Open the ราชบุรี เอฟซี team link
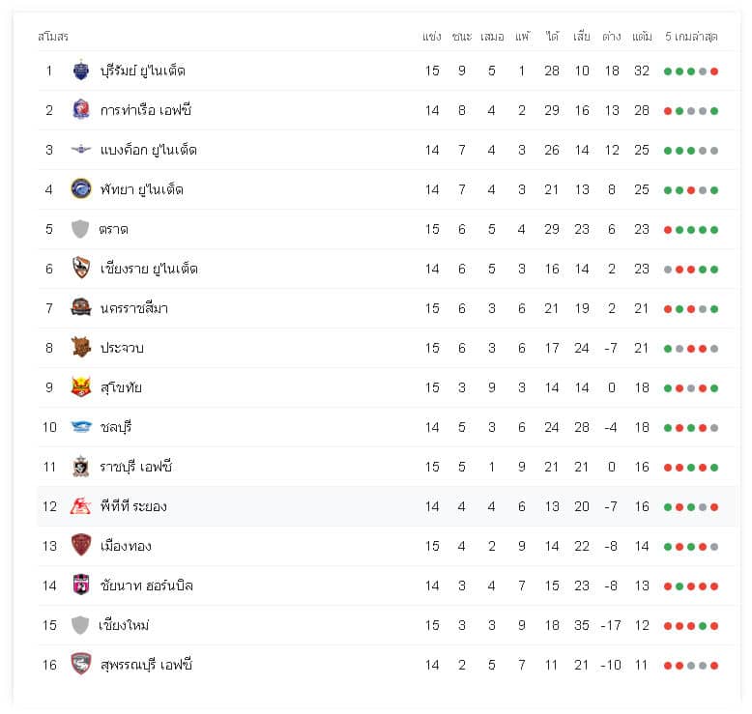752x714 pixels. click(135, 467)
